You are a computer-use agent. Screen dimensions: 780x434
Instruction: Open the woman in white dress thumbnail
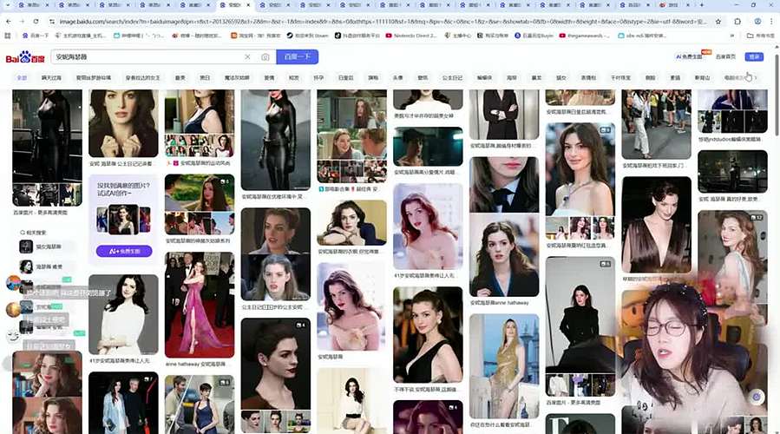[x=123, y=315]
